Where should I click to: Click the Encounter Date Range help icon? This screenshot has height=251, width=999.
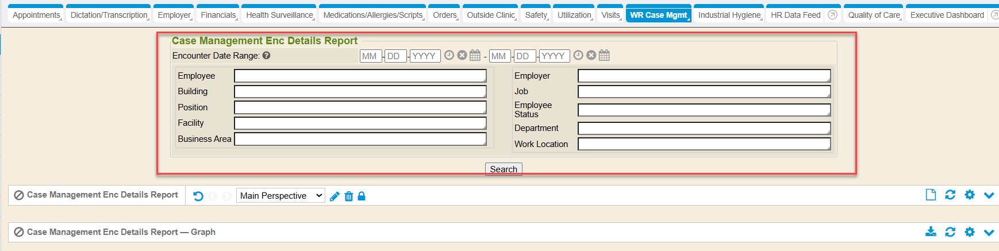point(266,56)
